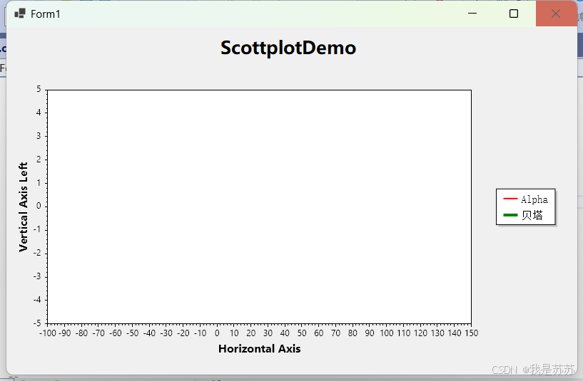Image resolution: width=583 pixels, height=381 pixels.
Task: Click the -5 tick label on vertical axis
Action: pyautogui.click(x=37, y=323)
